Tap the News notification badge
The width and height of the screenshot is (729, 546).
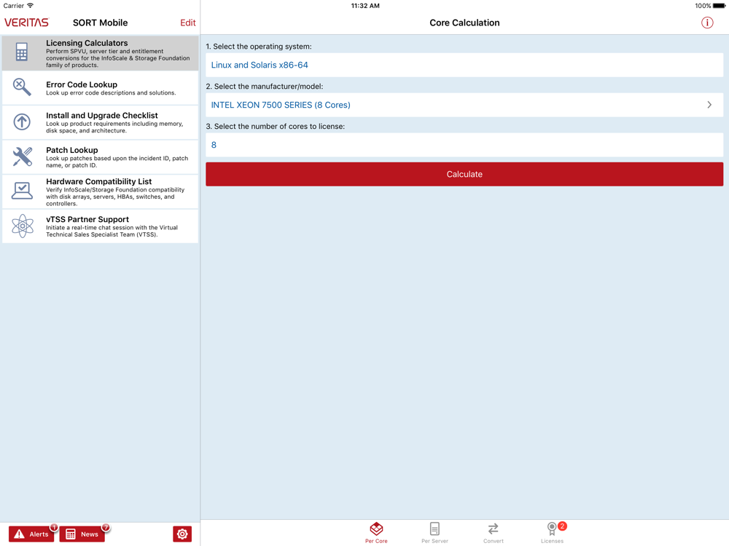[106, 527]
